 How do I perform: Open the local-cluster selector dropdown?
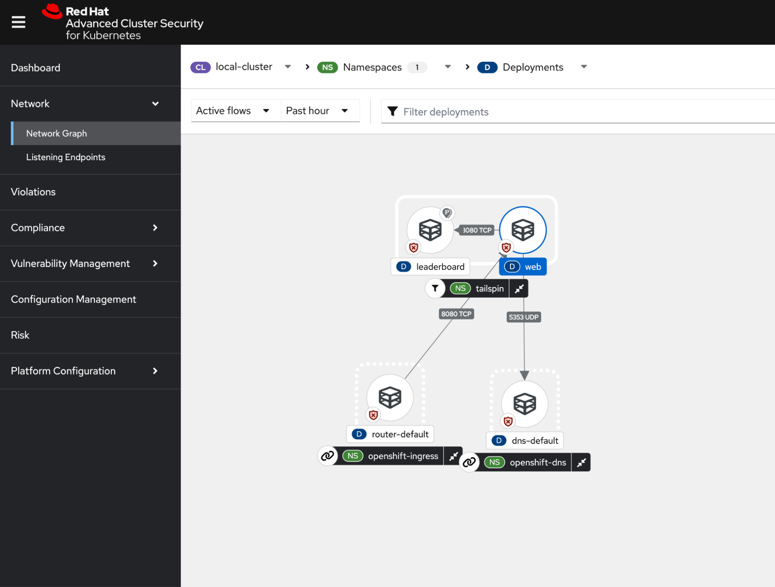coord(288,67)
